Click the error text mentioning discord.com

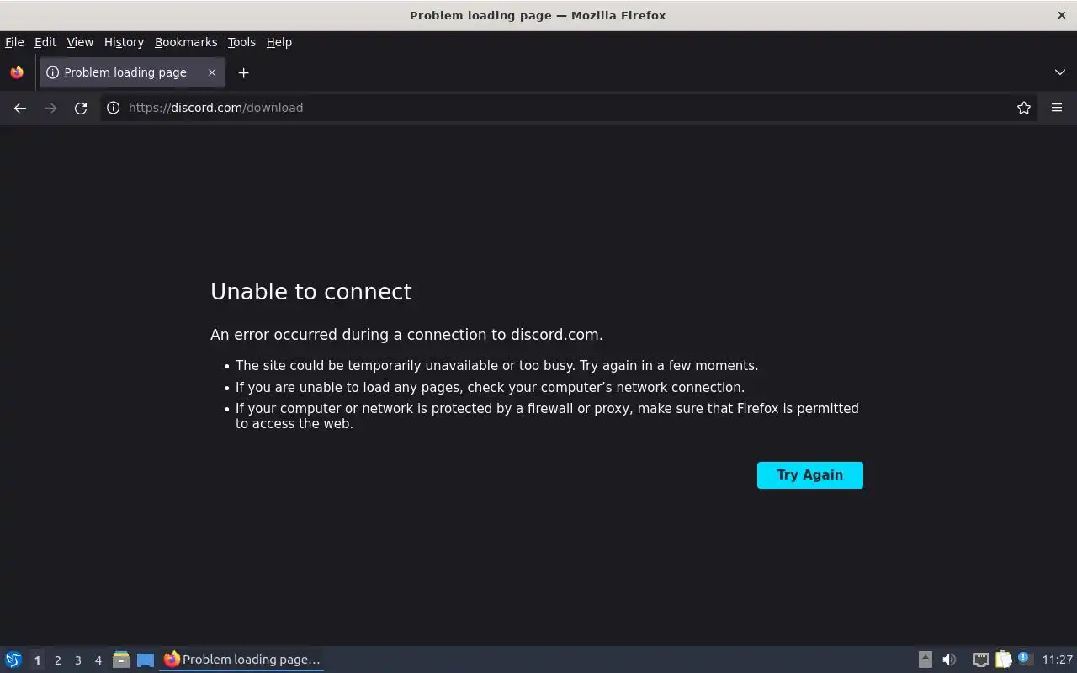coord(406,335)
